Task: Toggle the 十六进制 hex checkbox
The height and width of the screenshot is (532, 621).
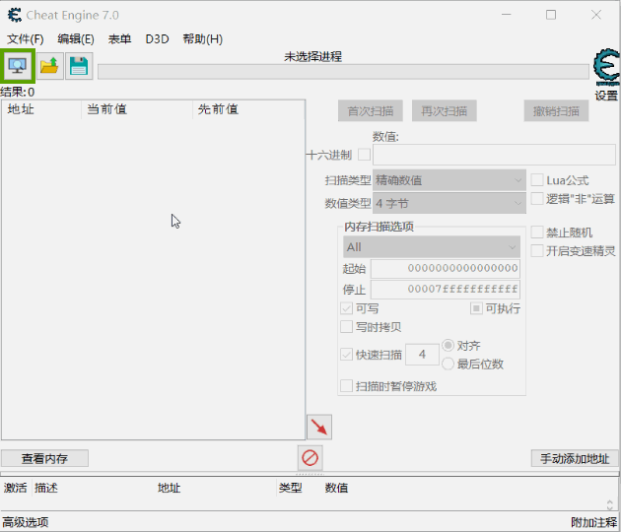Action: 364,155
